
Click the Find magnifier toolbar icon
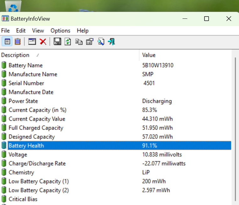(x=101, y=42)
